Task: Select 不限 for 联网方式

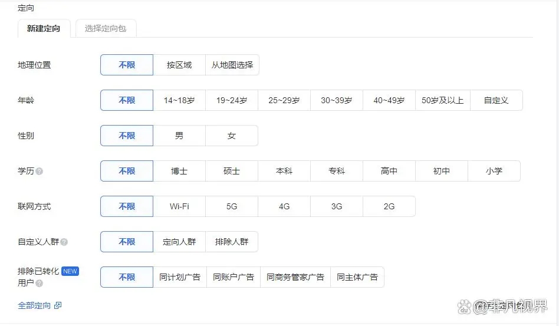Action: tap(127, 206)
